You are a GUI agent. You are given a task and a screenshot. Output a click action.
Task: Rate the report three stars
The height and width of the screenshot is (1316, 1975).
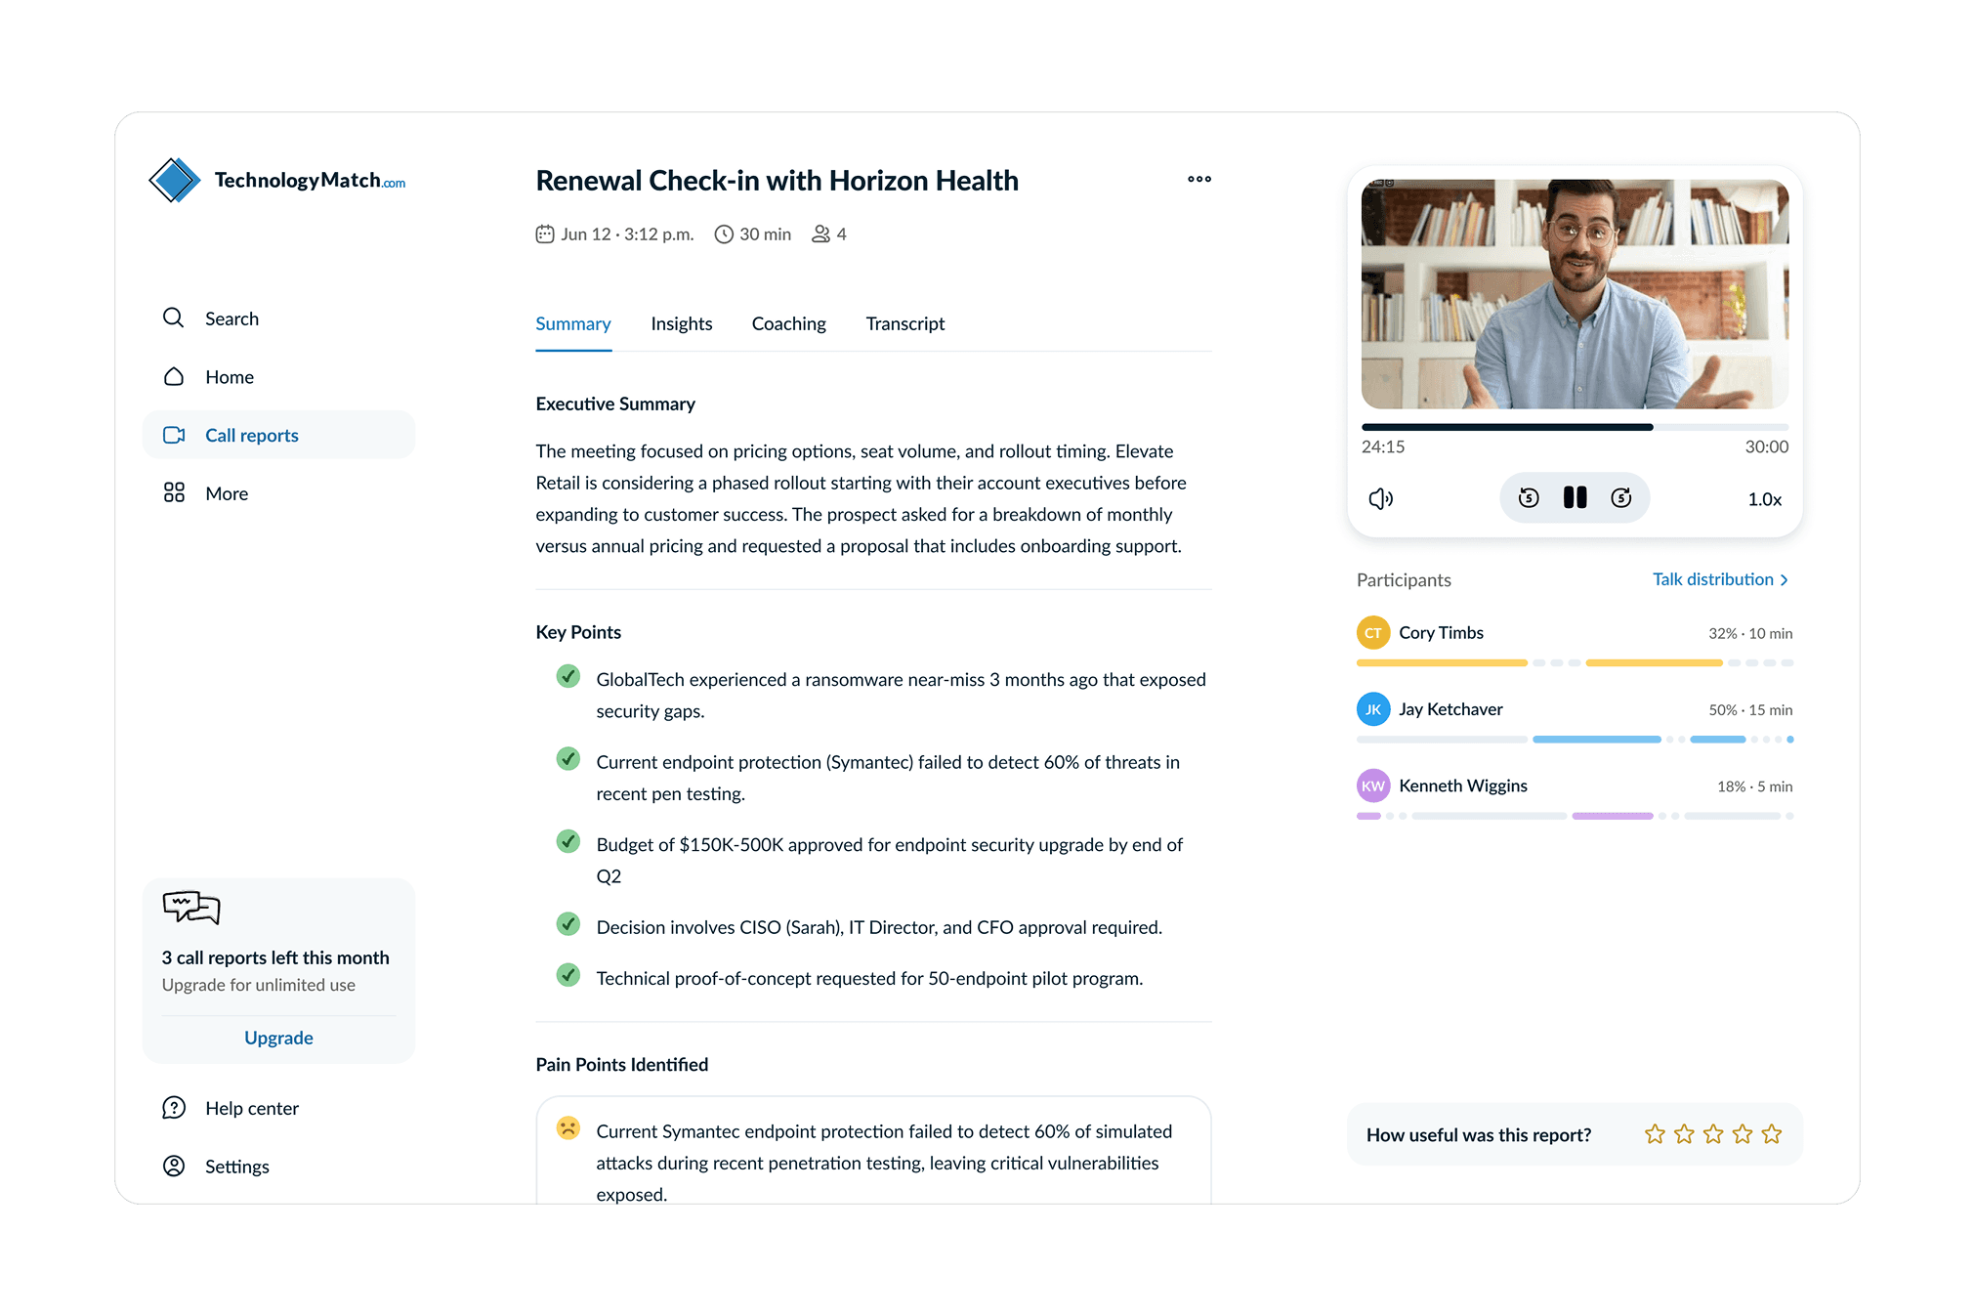pyautogui.click(x=1713, y=1134)
